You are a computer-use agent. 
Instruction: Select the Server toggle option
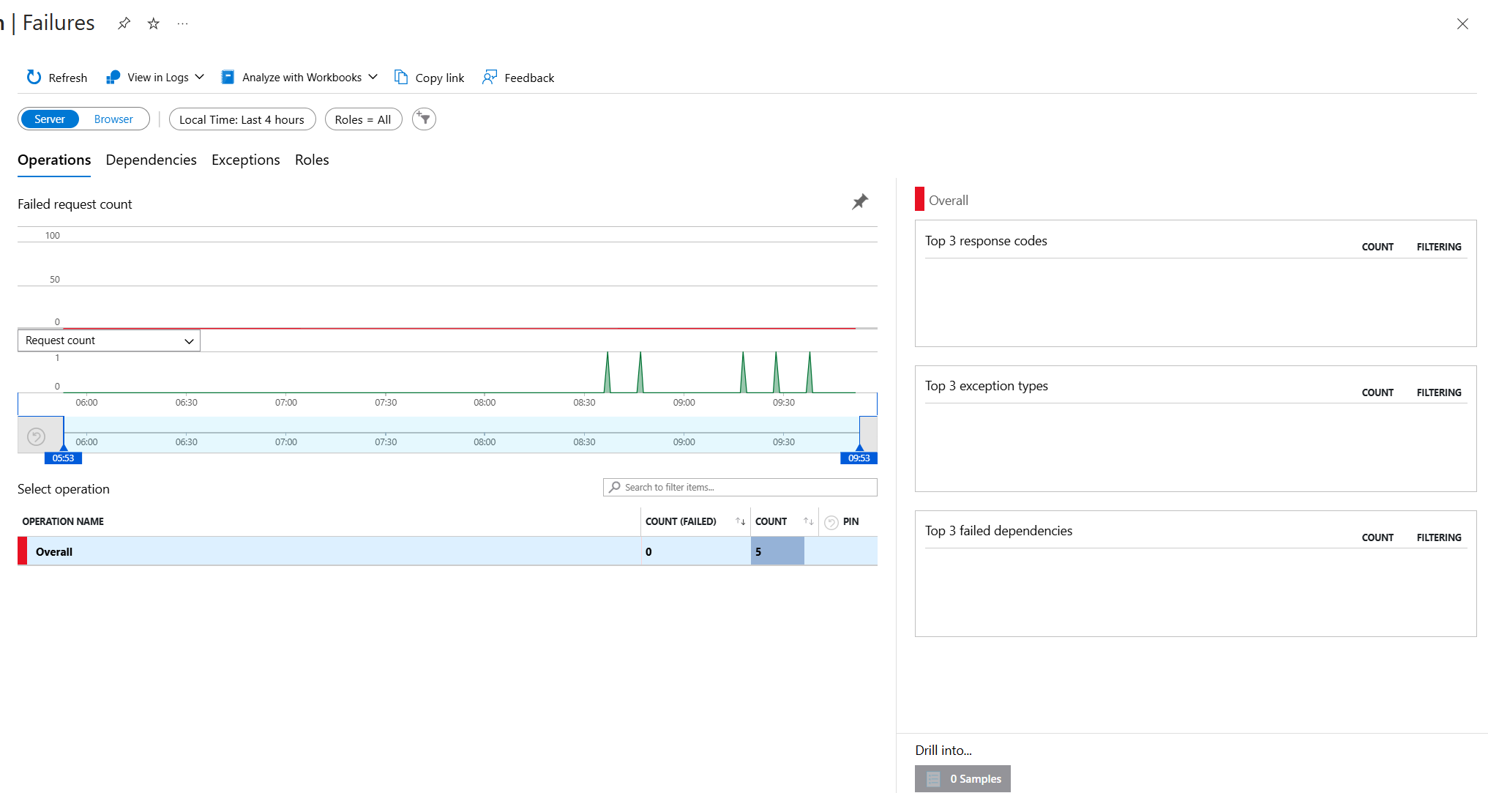(x=50, y=119)
